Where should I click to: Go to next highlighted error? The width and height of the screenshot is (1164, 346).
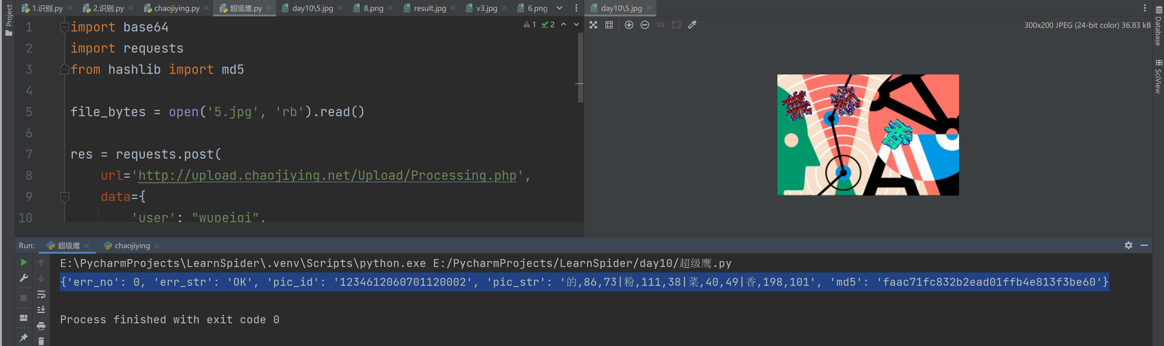pos(576,25)
